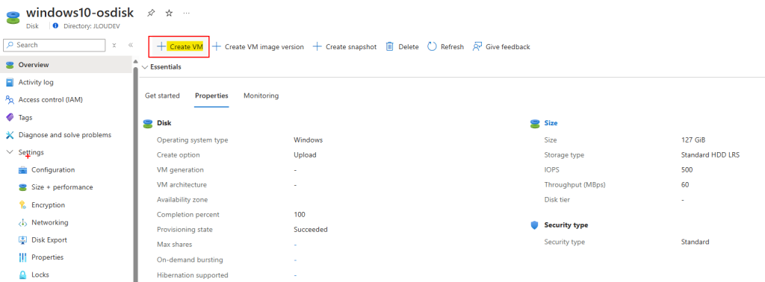765x282 pixels.
Task: Select the IOPS value '500'
Action: 687,170
